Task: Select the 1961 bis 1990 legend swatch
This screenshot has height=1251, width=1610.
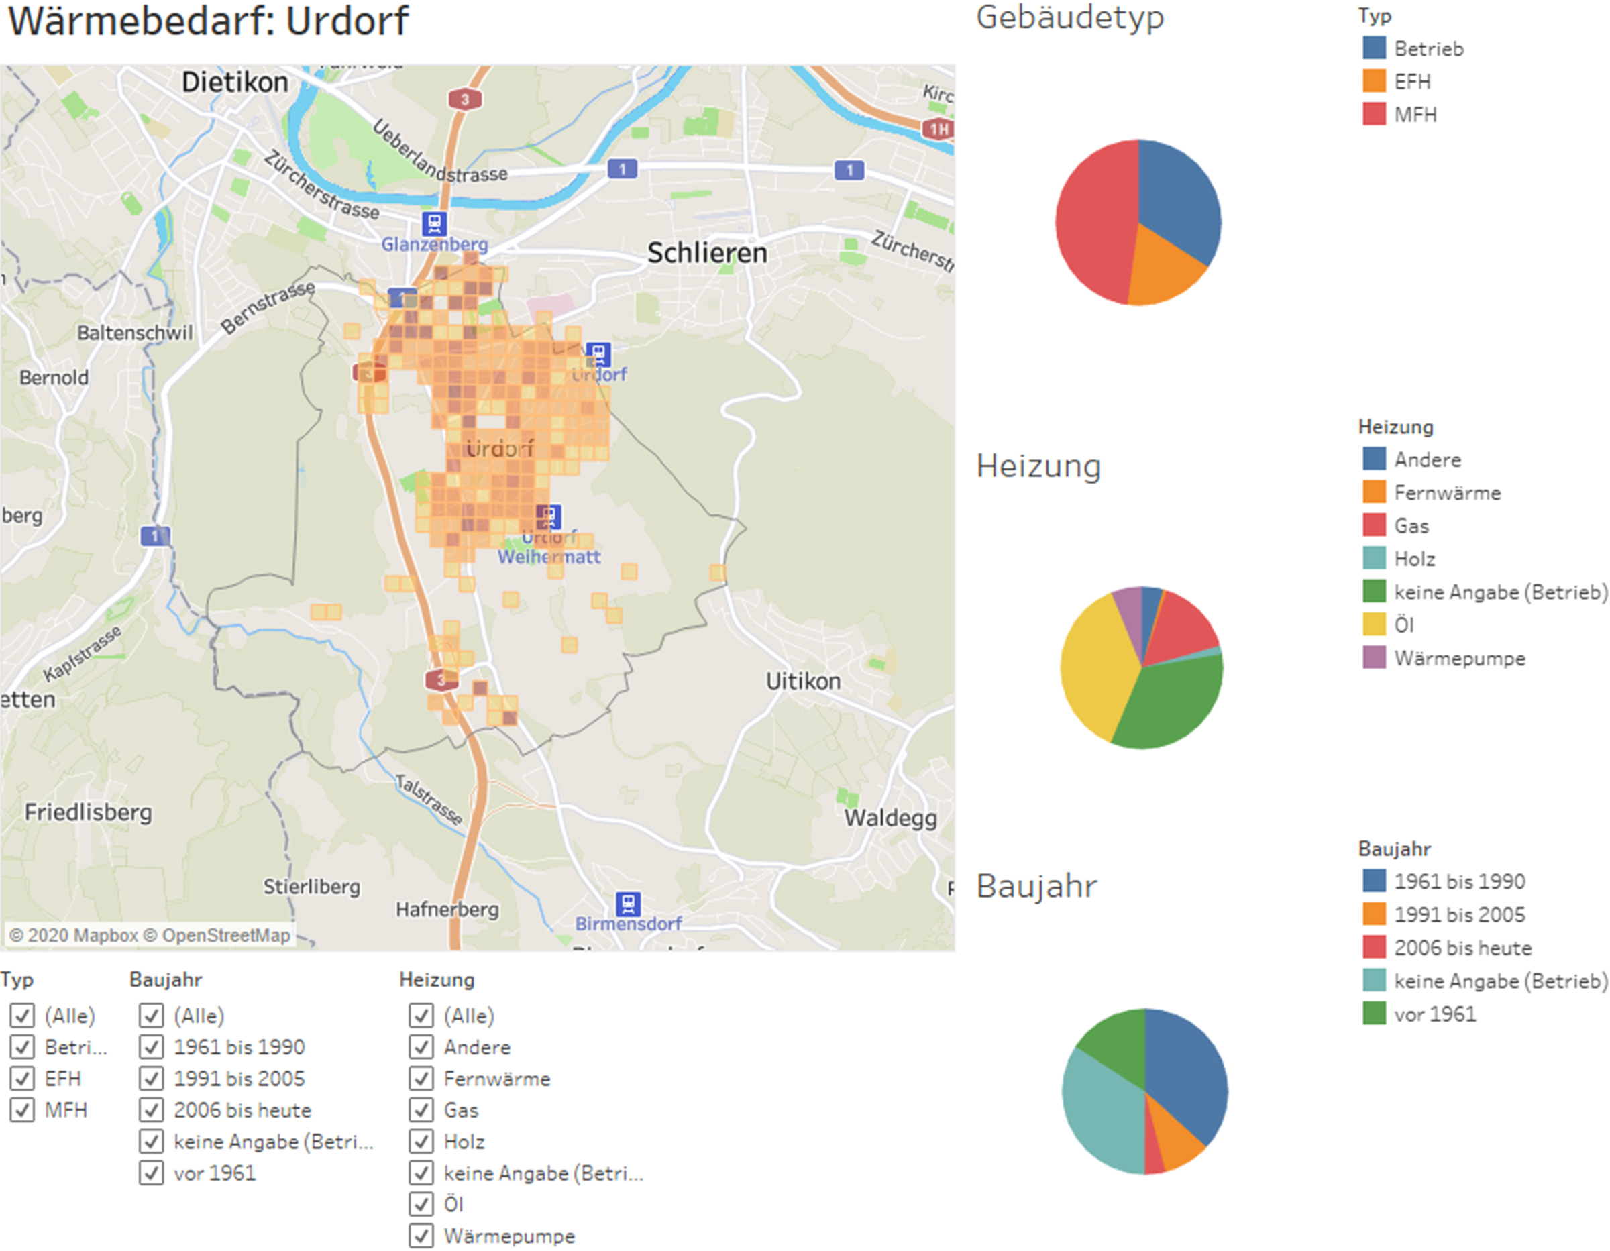Action: pos(1374,881)
